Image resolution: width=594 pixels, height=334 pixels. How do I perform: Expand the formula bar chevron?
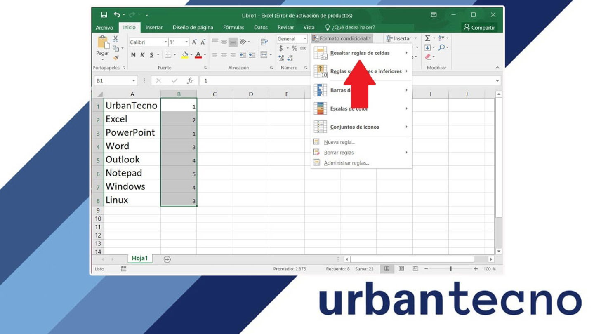click(497, 81)
